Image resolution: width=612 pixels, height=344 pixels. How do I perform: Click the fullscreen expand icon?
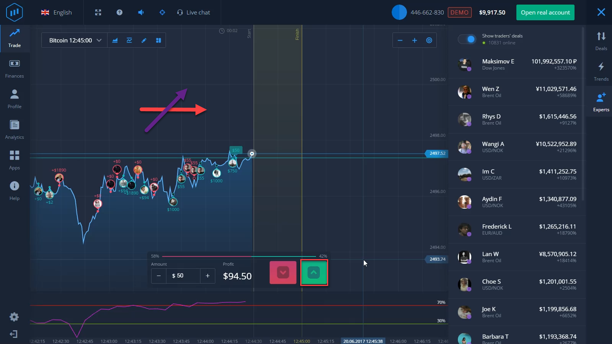[x=98, y=13]
